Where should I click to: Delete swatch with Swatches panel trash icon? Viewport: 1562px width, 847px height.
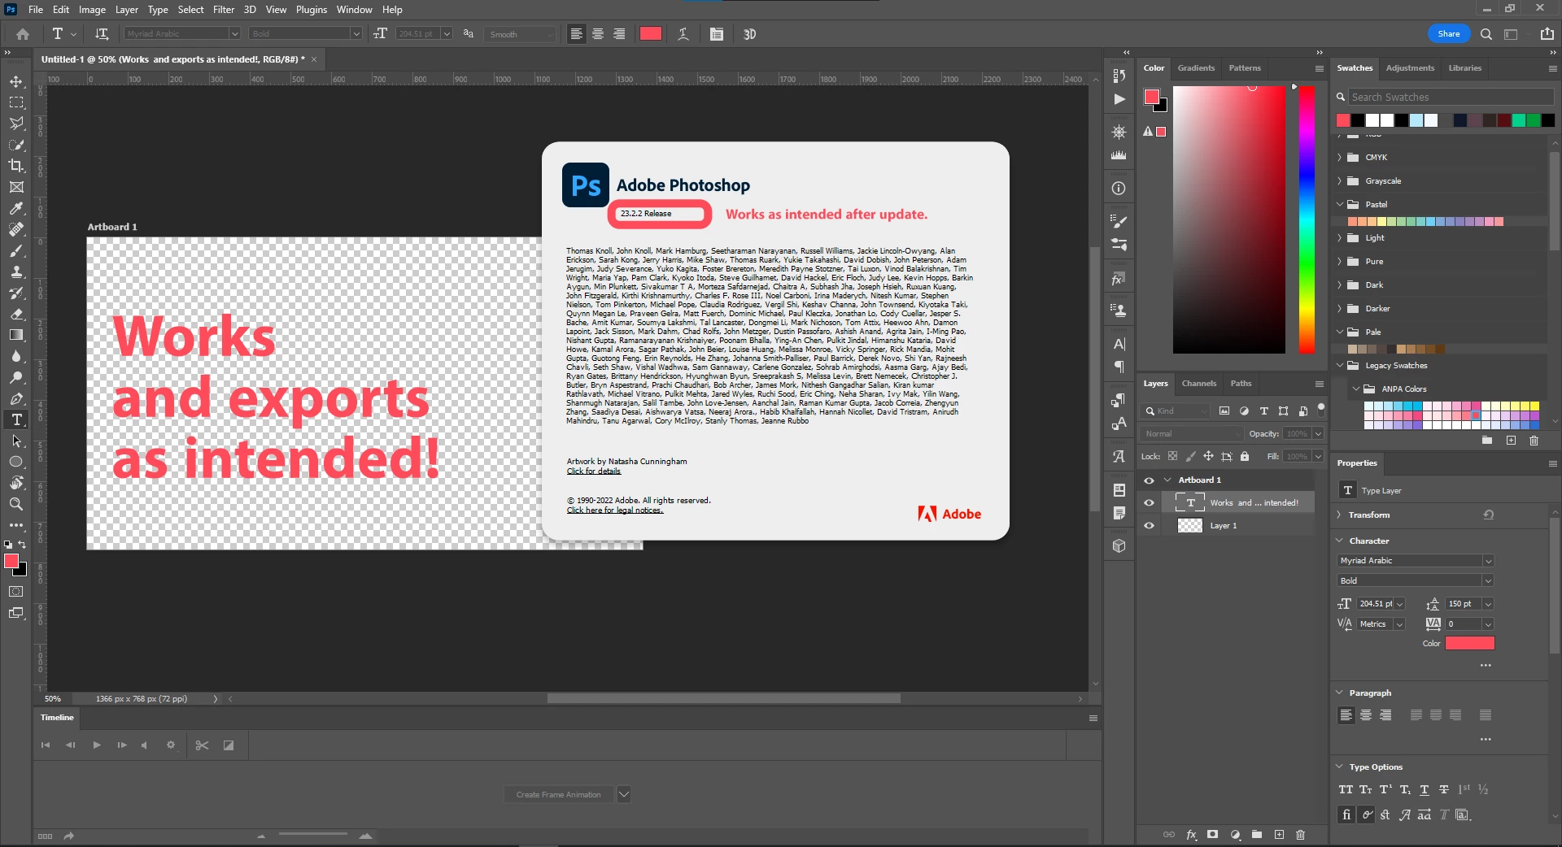[x=1534, y=441]
